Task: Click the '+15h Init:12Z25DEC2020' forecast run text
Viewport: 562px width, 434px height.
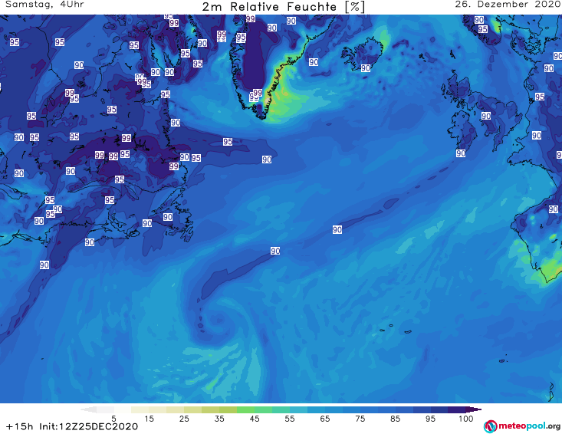Action: click(72, 426)
